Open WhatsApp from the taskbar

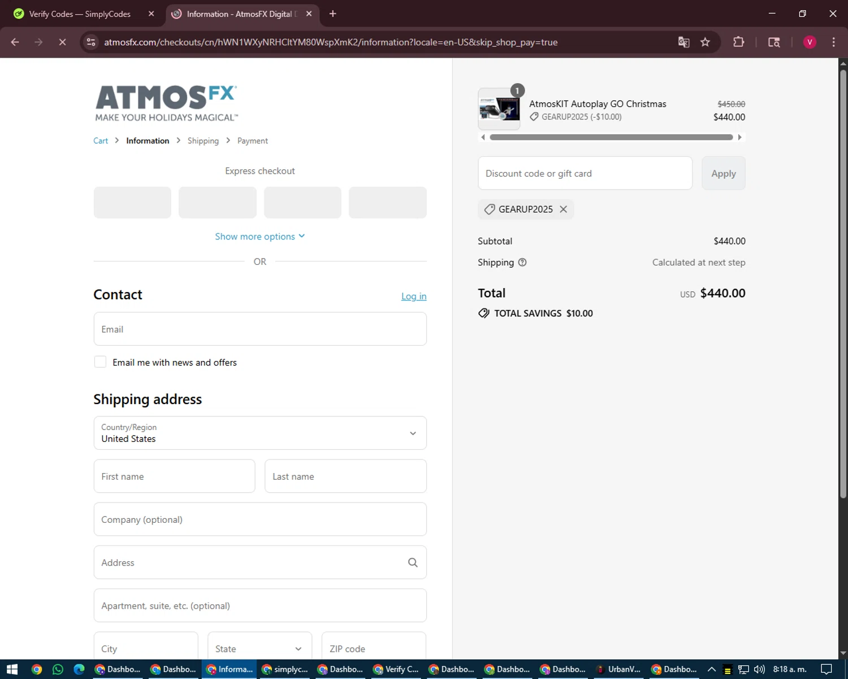58,669
